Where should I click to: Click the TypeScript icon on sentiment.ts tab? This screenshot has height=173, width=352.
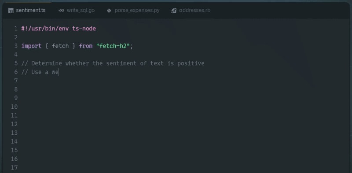11,11
